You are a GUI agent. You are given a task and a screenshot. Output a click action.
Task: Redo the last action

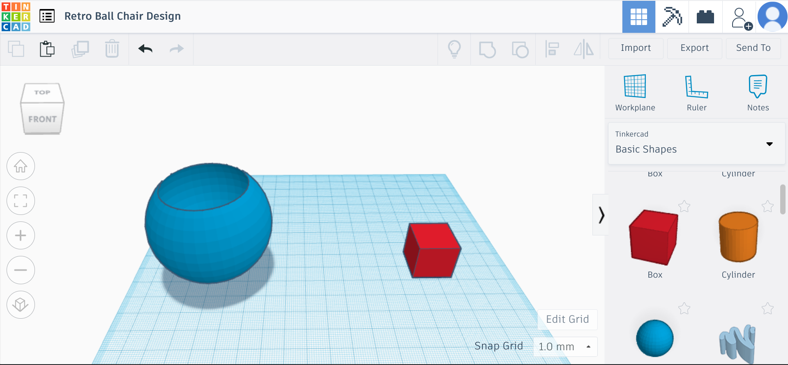[177, 49]
